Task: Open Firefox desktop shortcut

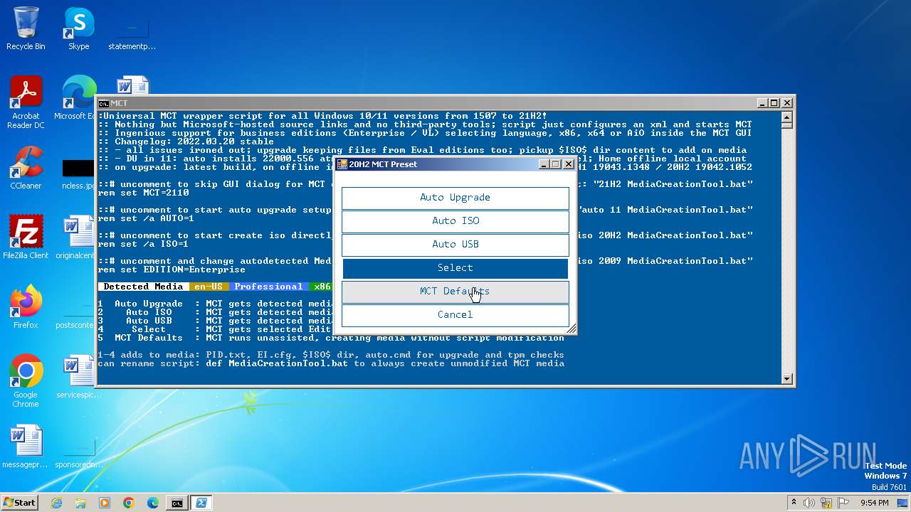Action: pos(26,307)
